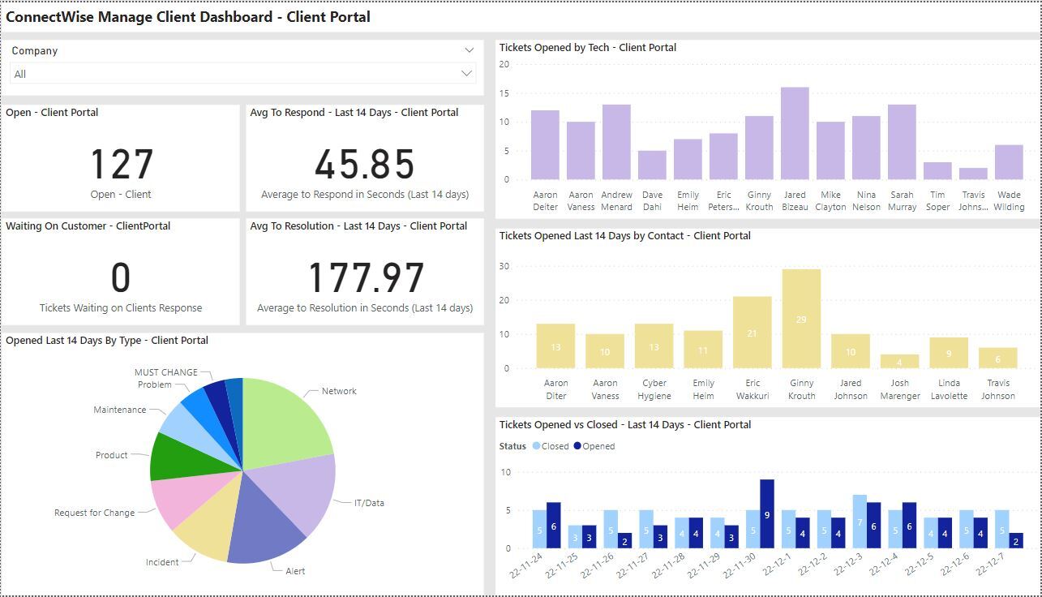Click the Problem pie label
Image resolution: width=1042 pixels, height=597 pixels.
[x=154, y=384]
